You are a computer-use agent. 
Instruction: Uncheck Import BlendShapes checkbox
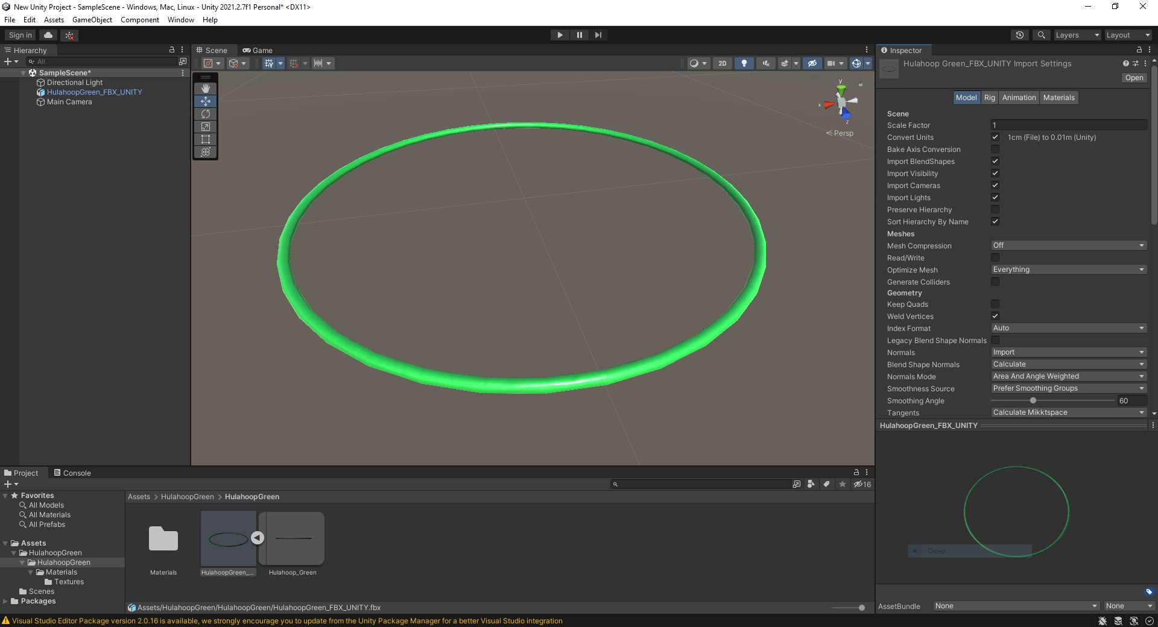[x=995, y=161]
